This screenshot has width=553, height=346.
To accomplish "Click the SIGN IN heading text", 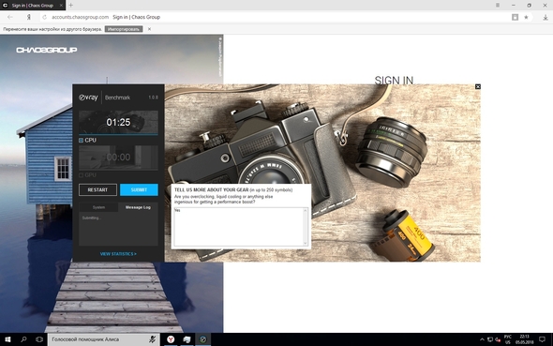I will 394,81.
